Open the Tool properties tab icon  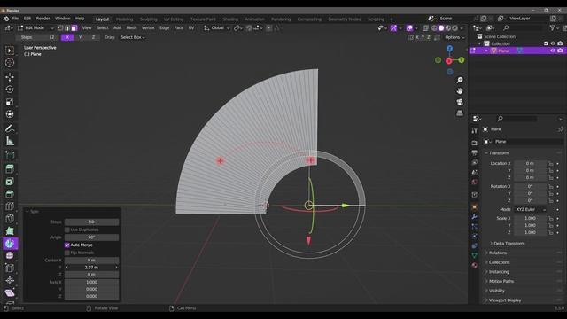475,130
